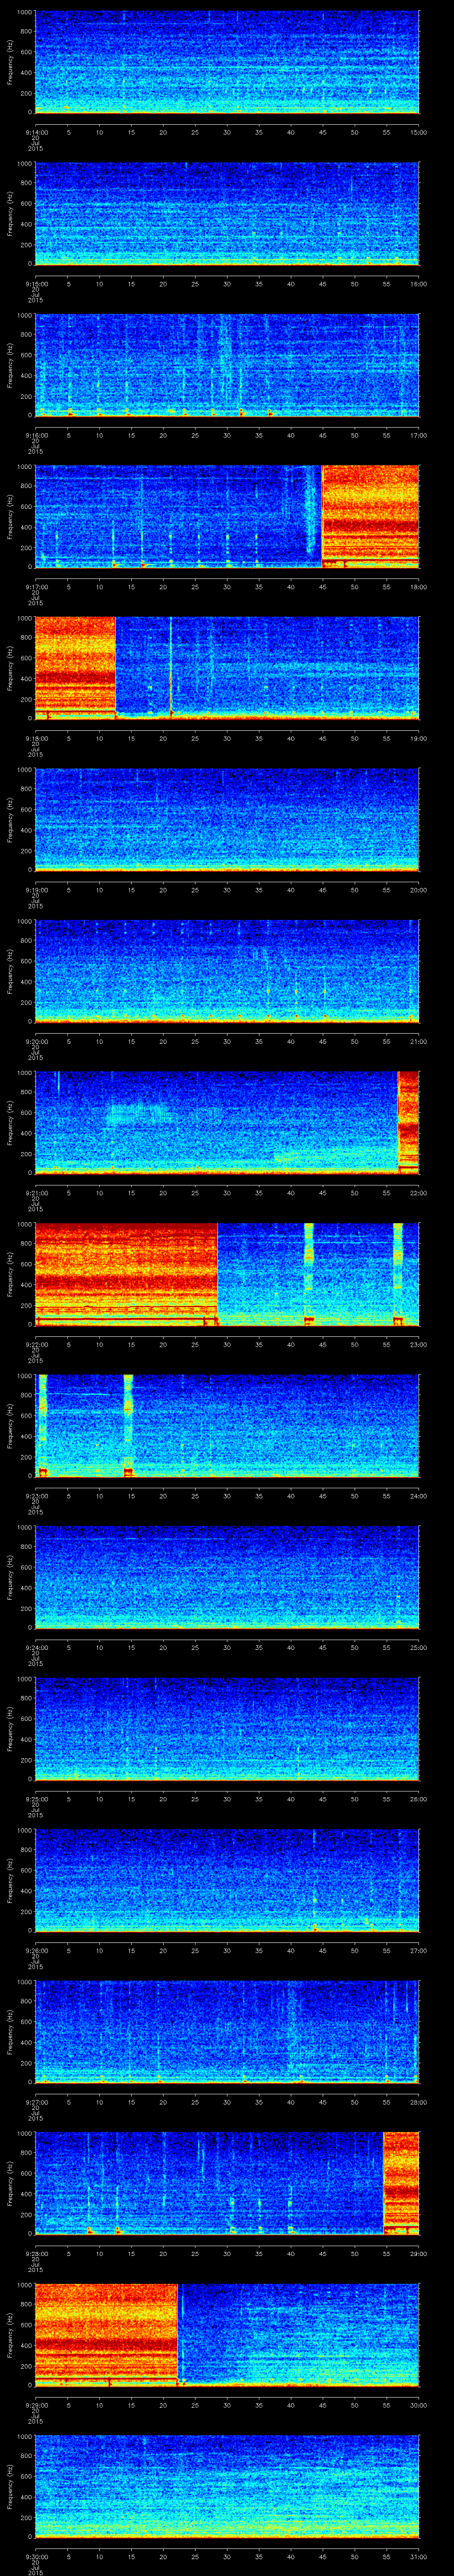This screenshot has width=454, height=2576.
Task: Select the '9:19:00' start time label
Action: [x=35, y=890]
